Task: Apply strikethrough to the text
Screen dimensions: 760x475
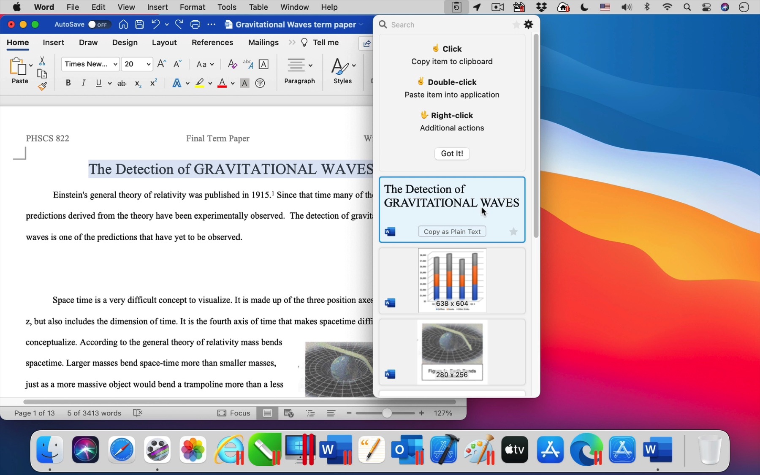Action: 122,83
